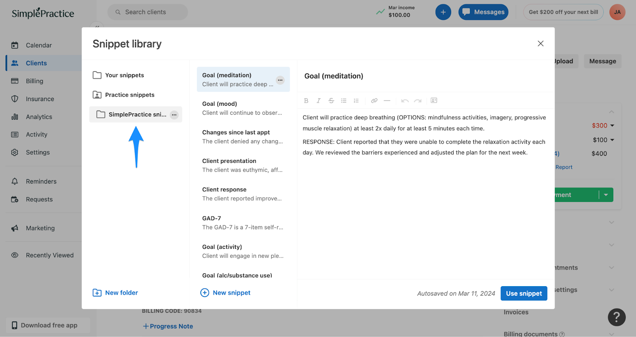Create a New snippet
This screenshot has height=337, width=636.
click(x=225, y=293)
